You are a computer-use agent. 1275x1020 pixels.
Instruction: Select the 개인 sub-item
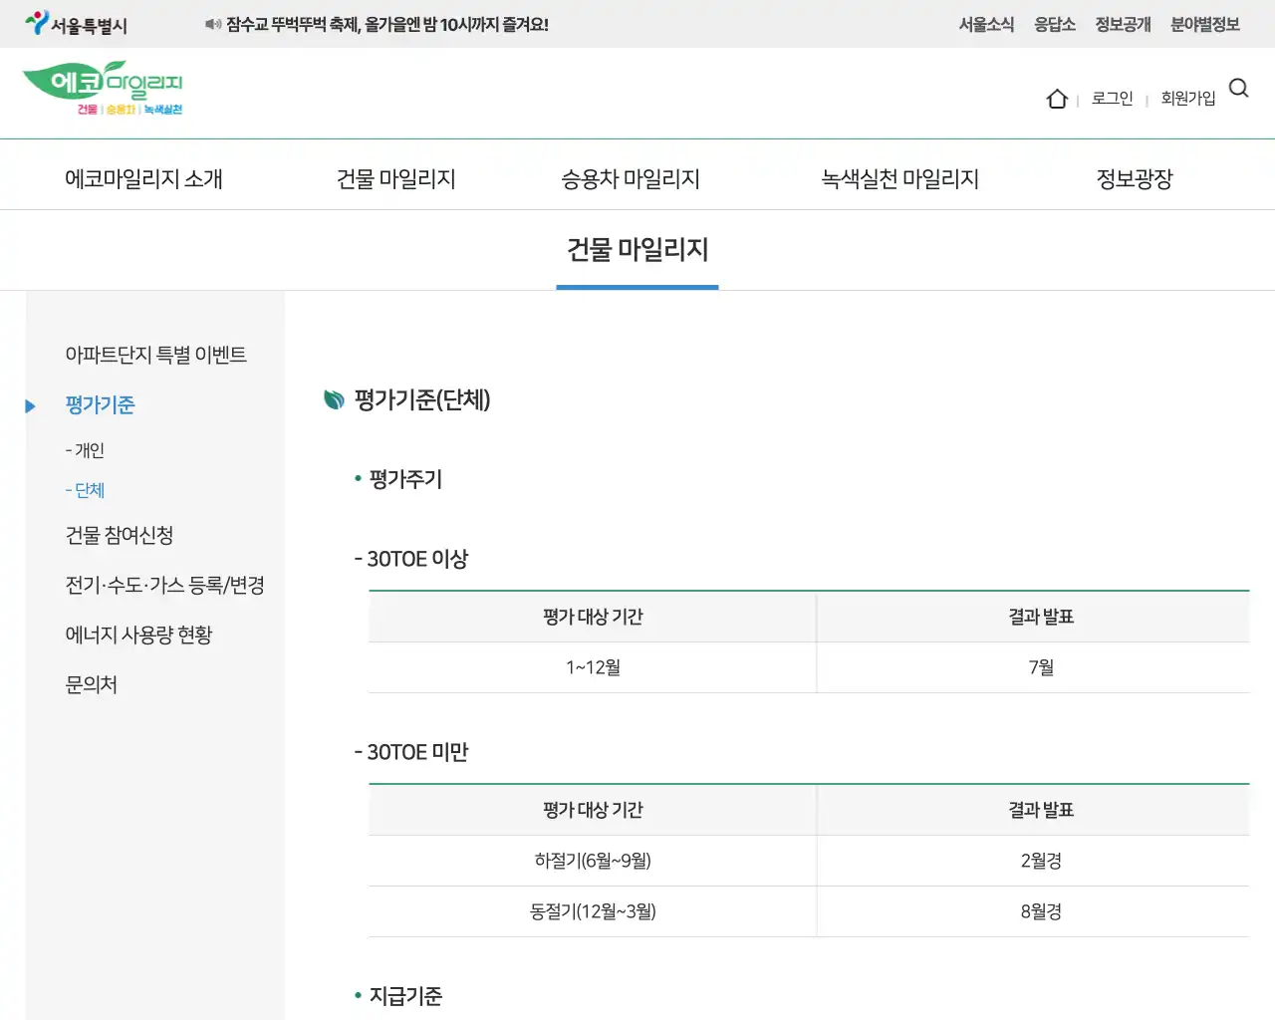click(x=85, y=450)
